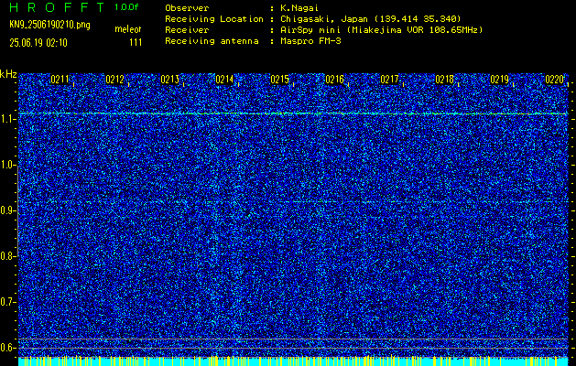
Task: Click the cyan signal level bar at bottom
Action: (x=293, y=361)
